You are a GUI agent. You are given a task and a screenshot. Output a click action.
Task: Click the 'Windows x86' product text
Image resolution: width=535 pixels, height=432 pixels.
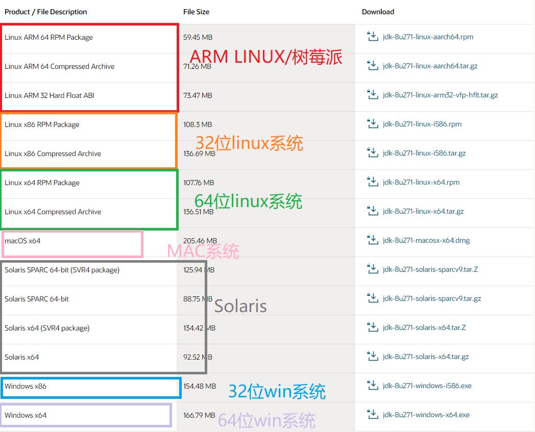(x=26, y=386)
